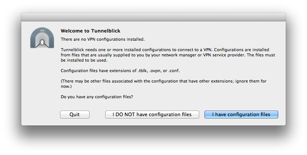The width and height of the screenshot is (307, 155).
Task: Click the paragraph starting Tunnelblick needs one
Action: click(x=168, y=55)
